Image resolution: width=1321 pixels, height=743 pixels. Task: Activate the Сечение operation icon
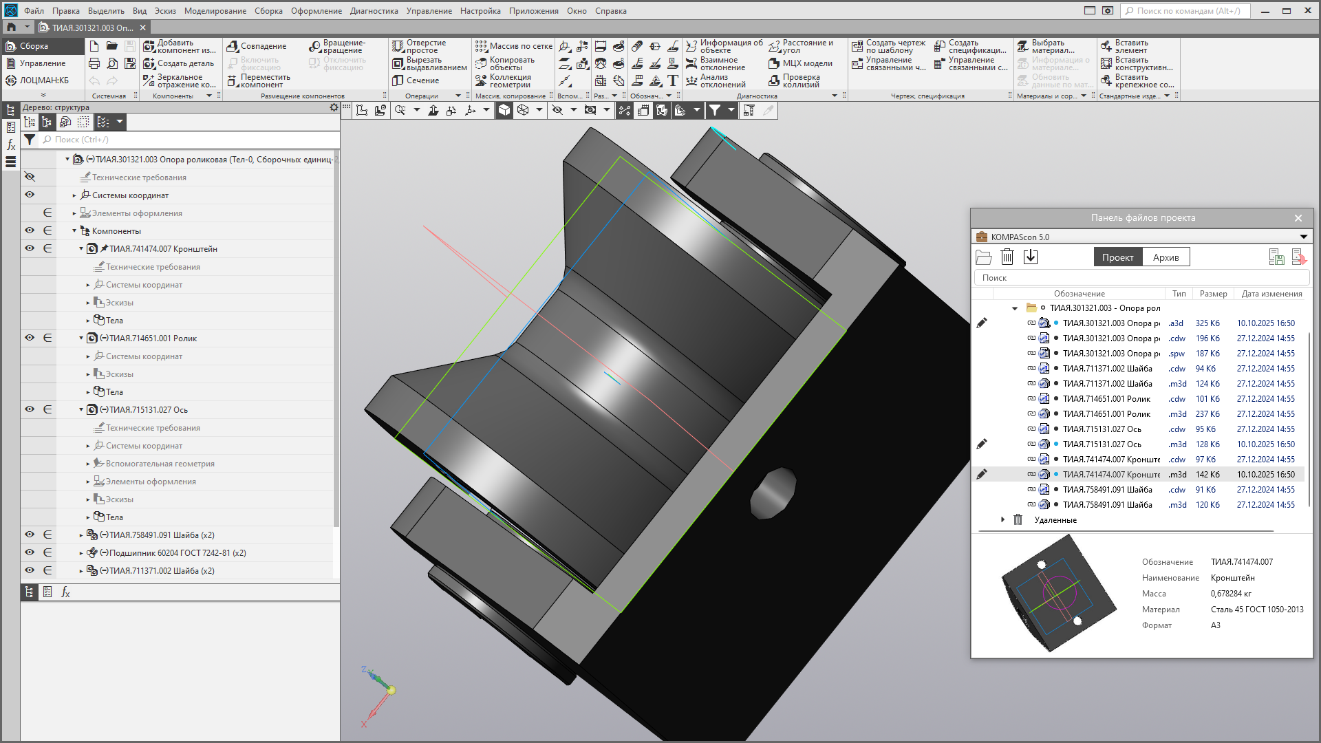(398, 80)
